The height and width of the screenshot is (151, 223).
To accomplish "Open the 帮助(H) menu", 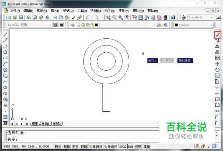I will coord(152,11).
